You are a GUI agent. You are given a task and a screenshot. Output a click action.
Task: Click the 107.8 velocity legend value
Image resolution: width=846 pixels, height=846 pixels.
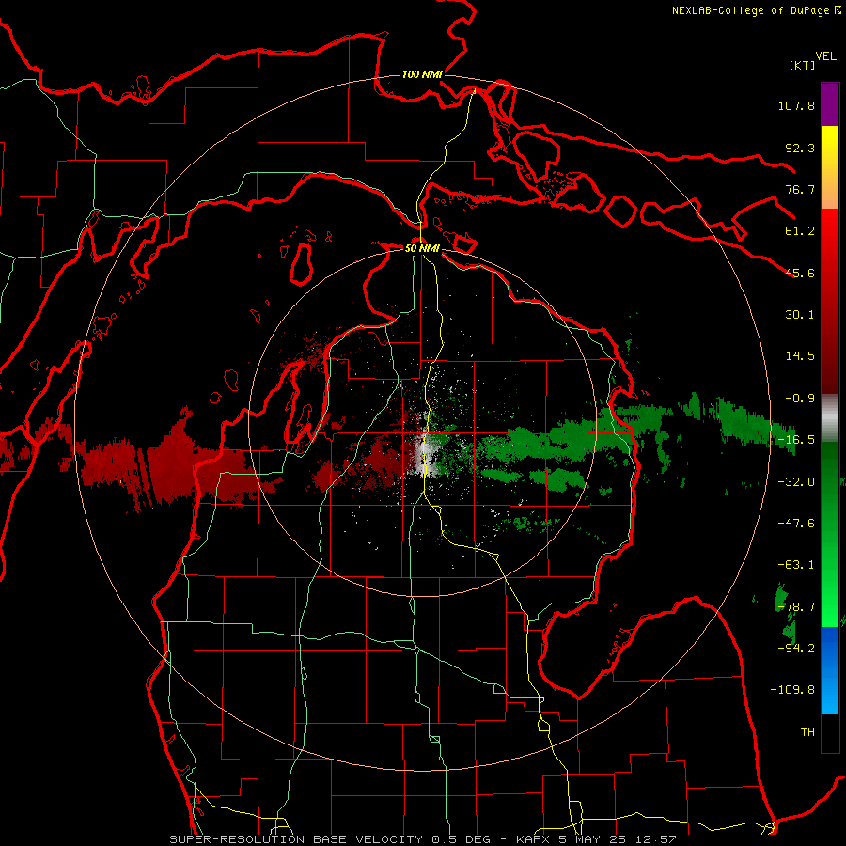796,105
